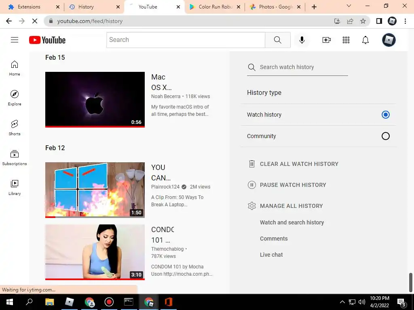The height and width of the screenshot is (310, 414).
Task: Click the address bar URL
Action: pos(90,21)
